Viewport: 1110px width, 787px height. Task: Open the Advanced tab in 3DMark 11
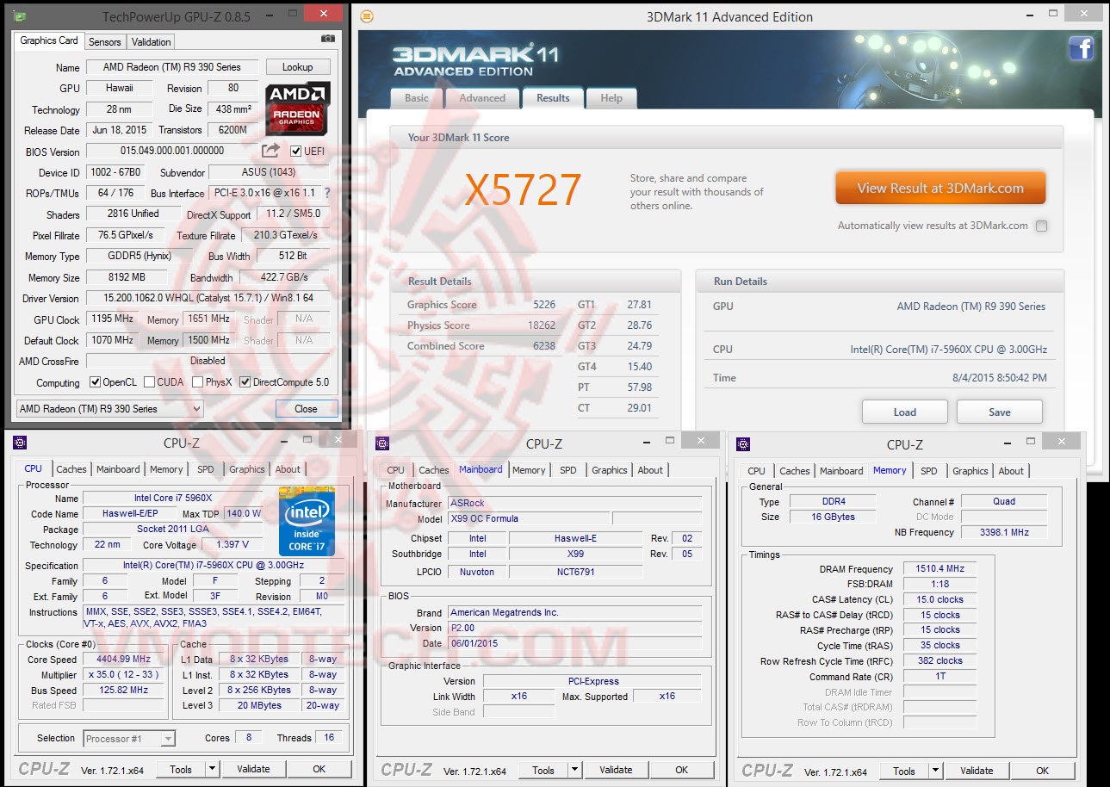click(482, 98)
